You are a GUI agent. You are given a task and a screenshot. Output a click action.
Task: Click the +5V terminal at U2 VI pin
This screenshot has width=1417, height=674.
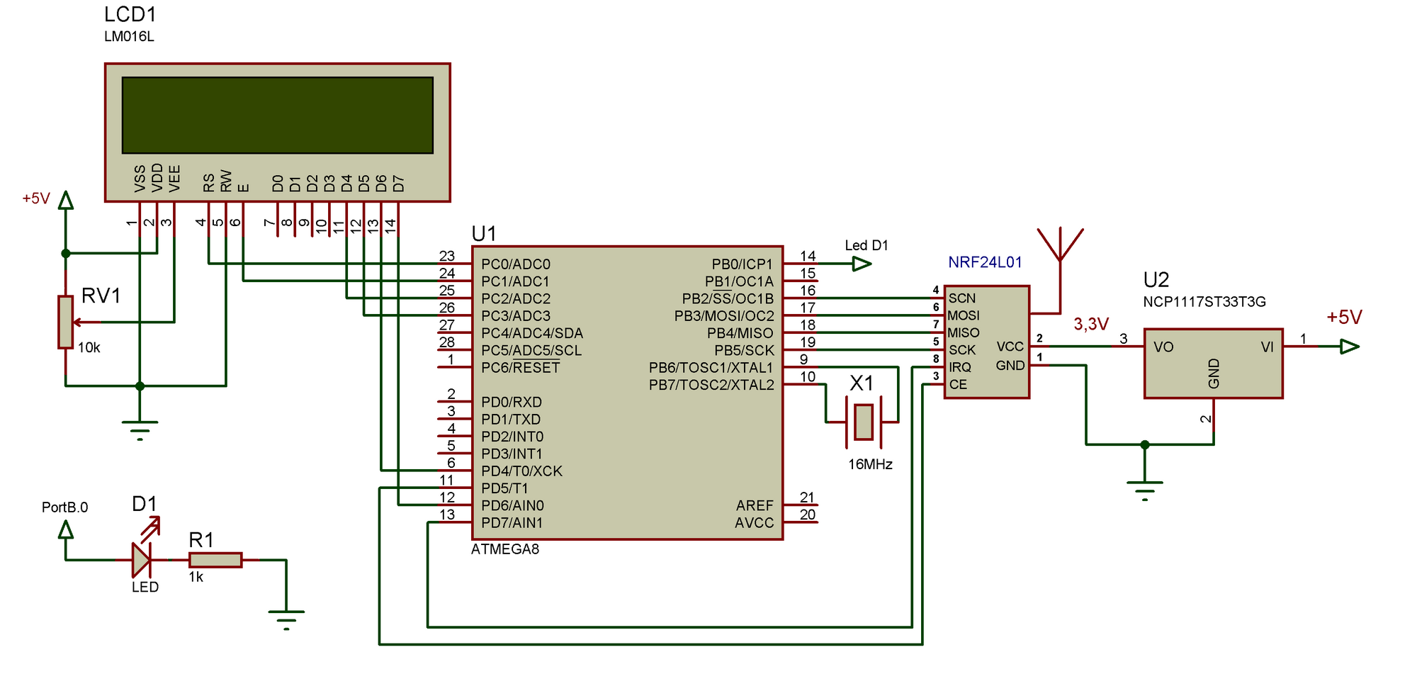tap(1350, 347)
